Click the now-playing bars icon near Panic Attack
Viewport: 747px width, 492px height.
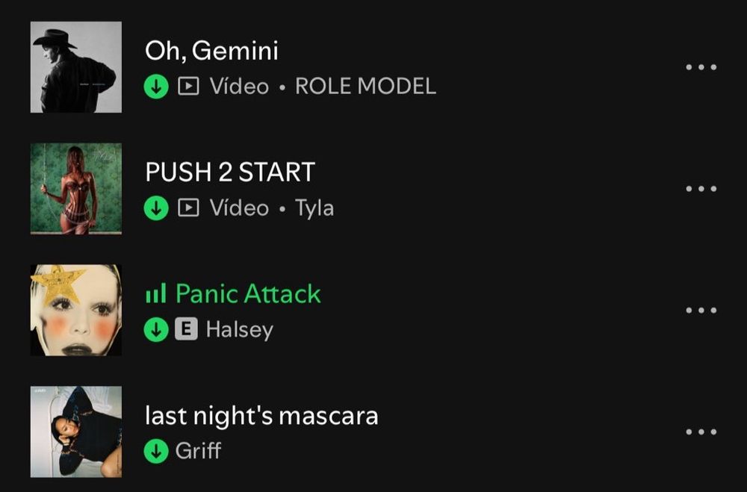click(x=156, y=293)
